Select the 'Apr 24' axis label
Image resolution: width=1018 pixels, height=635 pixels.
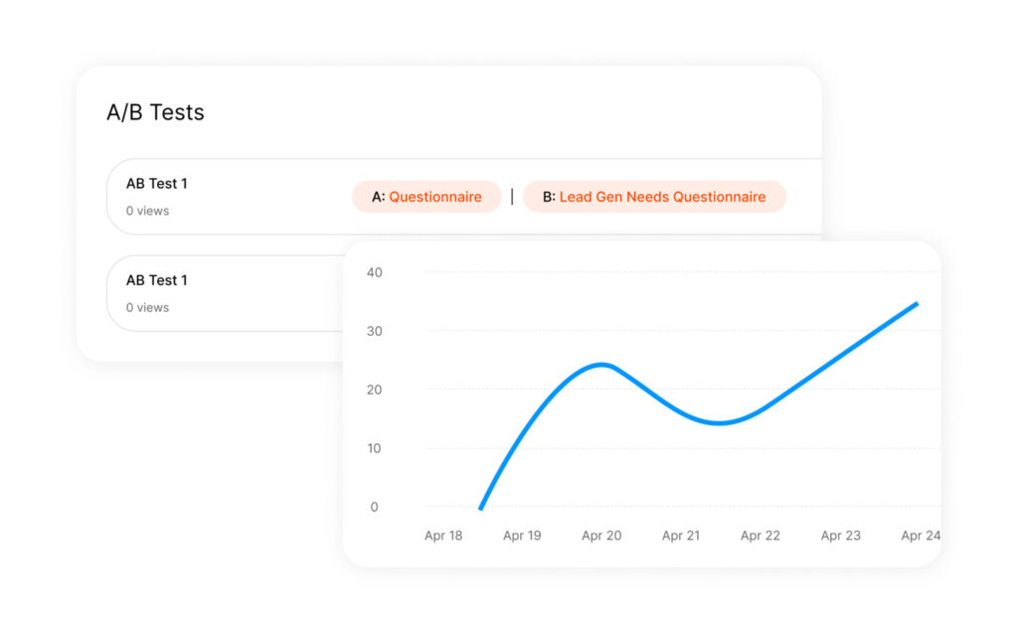tap(920, 535)
